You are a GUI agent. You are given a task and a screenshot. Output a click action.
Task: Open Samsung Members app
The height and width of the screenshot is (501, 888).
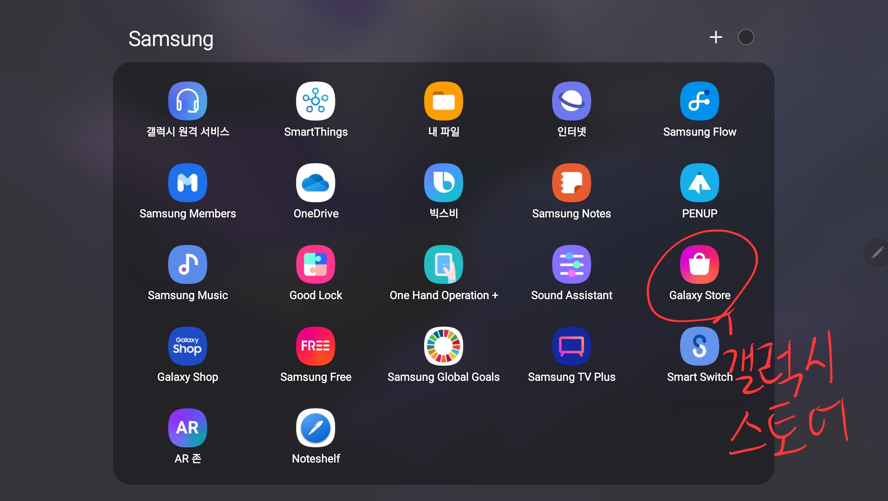pos(187,183)
